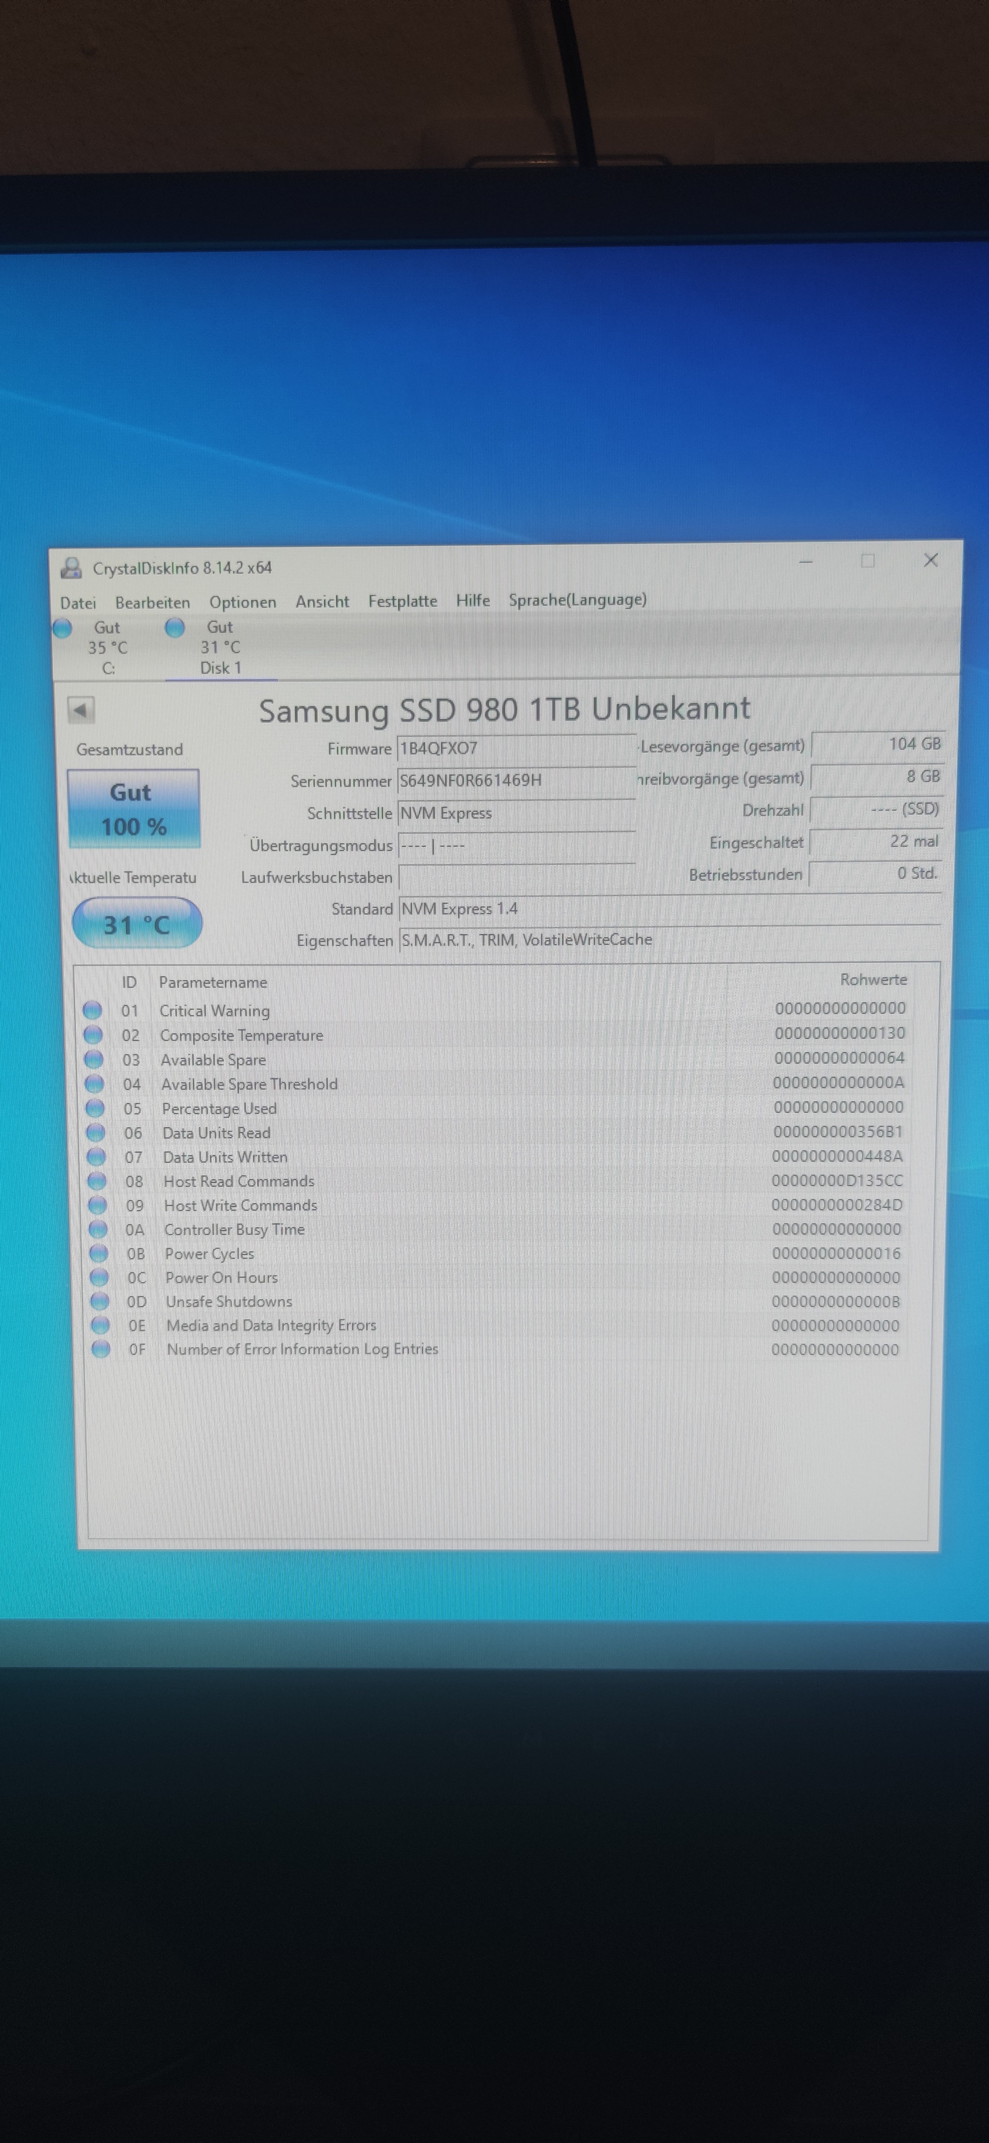Click the Power Cycles status orb
The height and width of the screenshot is (2143, 989).
click(x=99, y=1253)
